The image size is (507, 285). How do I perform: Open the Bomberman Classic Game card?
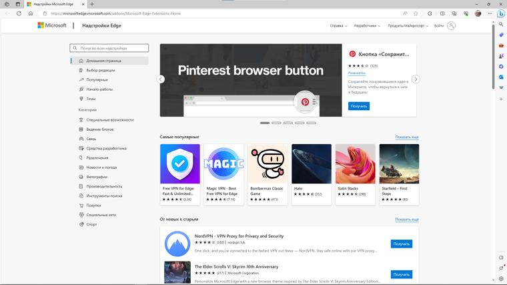(268, 175)
